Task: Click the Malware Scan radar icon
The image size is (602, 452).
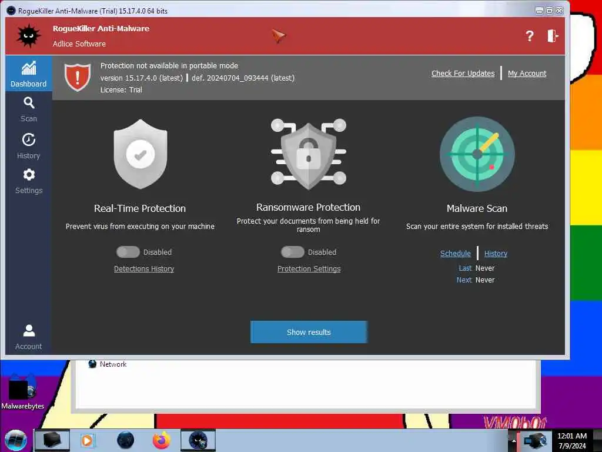Action: point(477,154)
